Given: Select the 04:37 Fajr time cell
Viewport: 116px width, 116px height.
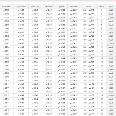Looking at the screenshot, I should point(74,10).
